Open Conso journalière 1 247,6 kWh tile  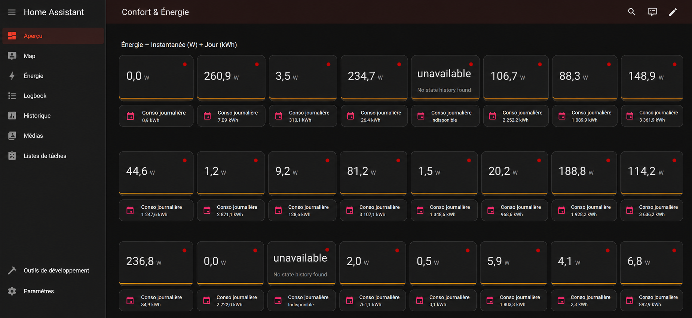point(156,210)
